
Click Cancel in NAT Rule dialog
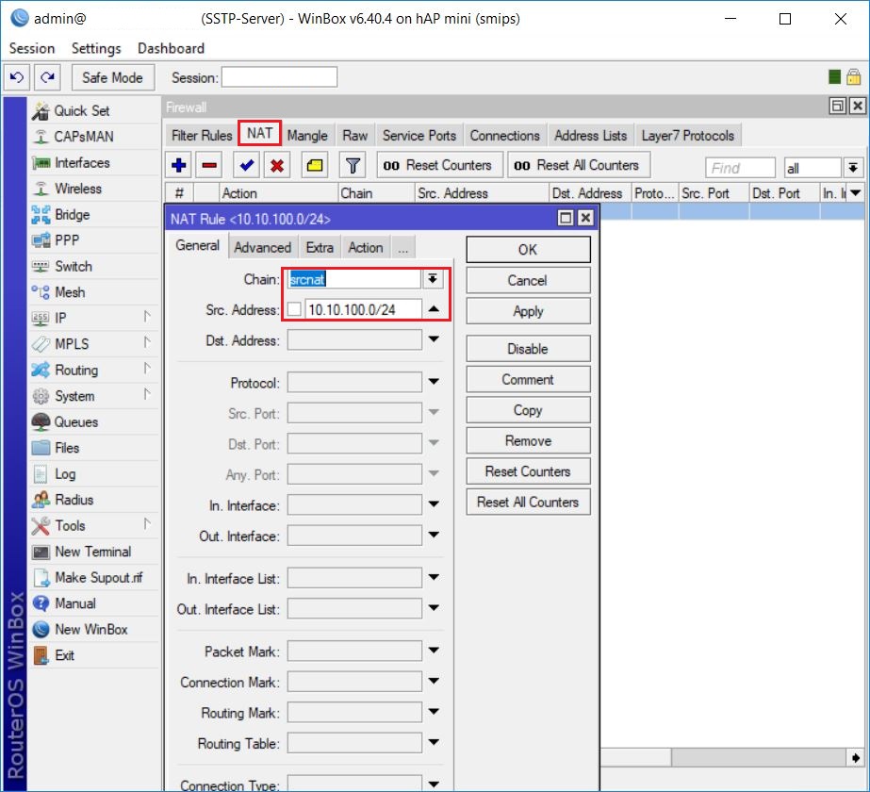528,280
